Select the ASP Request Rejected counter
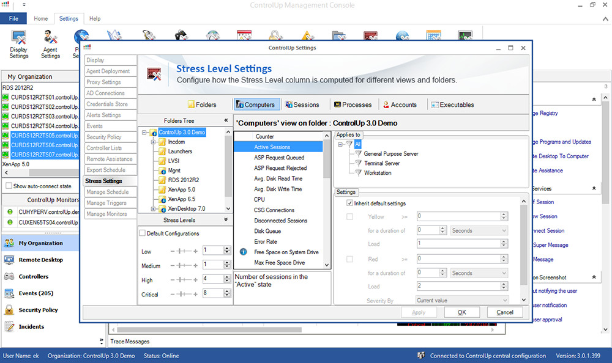This screenshot has width=612, height=363. tap(278, 167)
